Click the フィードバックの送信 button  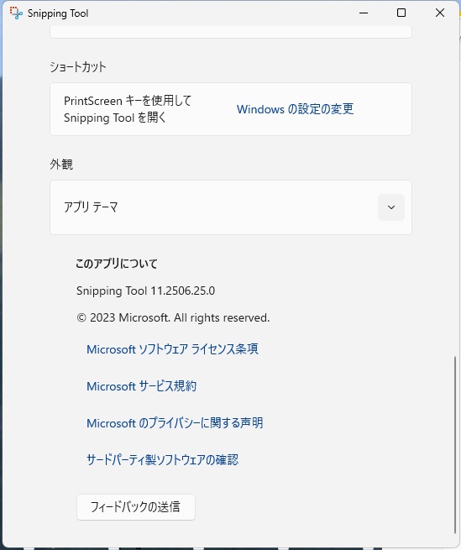[x=136, y=507]
